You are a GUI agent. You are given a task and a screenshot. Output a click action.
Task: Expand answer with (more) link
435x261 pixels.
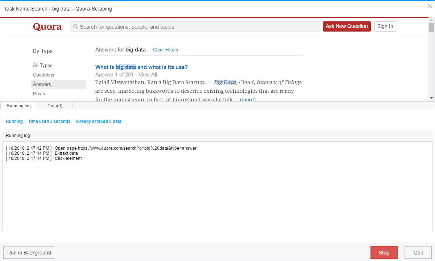pyautogui.click(x=248, y=99)
